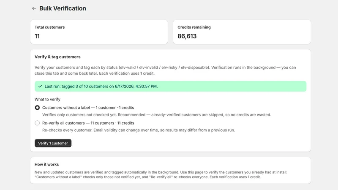Click the Verifies only customers not checked yet description
The height and width of the screenshot is (190, 338).
157,115
